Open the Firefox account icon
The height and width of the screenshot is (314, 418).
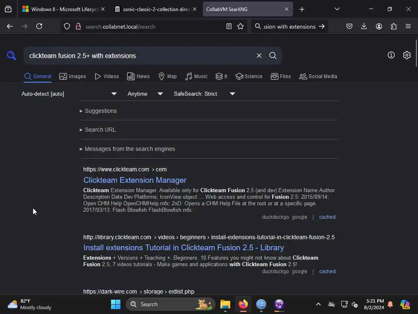tap(379, 26)
